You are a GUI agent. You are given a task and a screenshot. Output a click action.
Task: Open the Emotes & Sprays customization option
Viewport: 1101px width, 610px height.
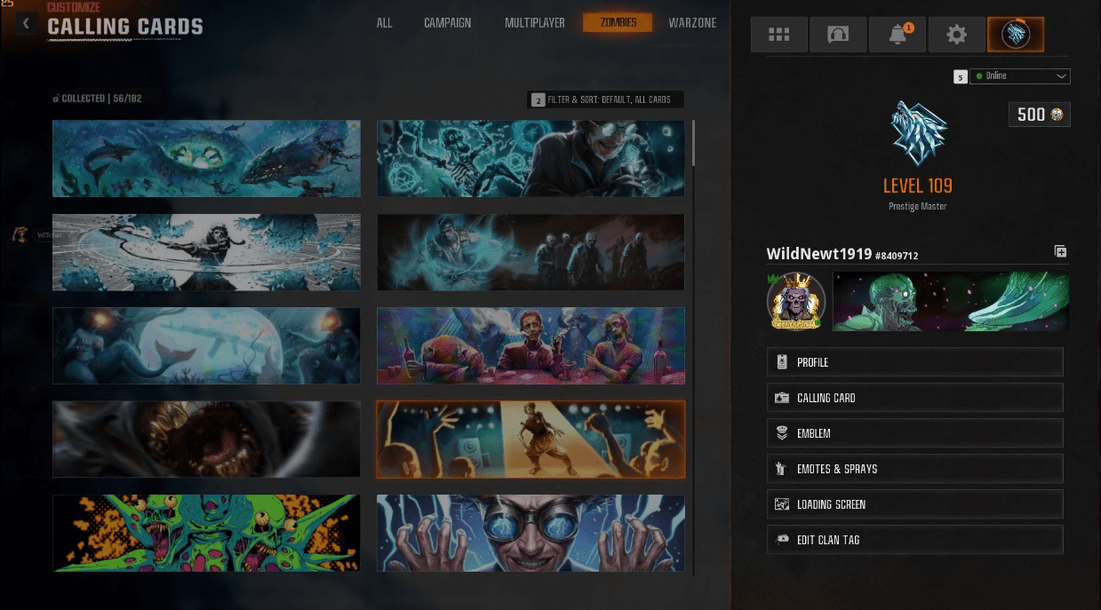click(x=914, y=468)
